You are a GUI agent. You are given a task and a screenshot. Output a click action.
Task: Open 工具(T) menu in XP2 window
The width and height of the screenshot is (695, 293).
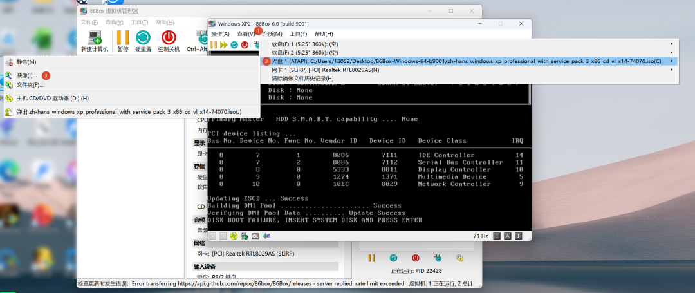click(299, 33)
